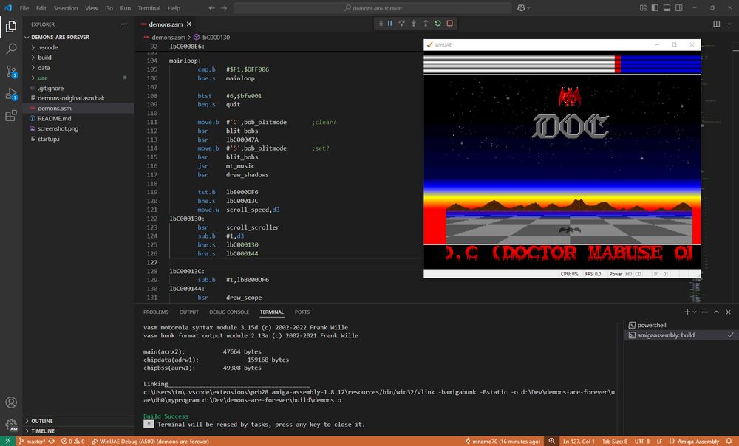Image resolution: width=739 pixels, height=446 pixels.
Task: Click the errors and warnings count
Action: (x=73, y=442)
